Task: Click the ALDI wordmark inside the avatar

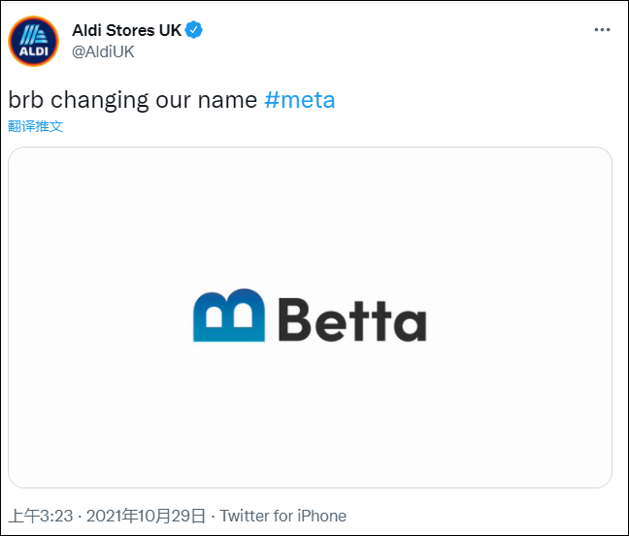Action: (33, 53)
